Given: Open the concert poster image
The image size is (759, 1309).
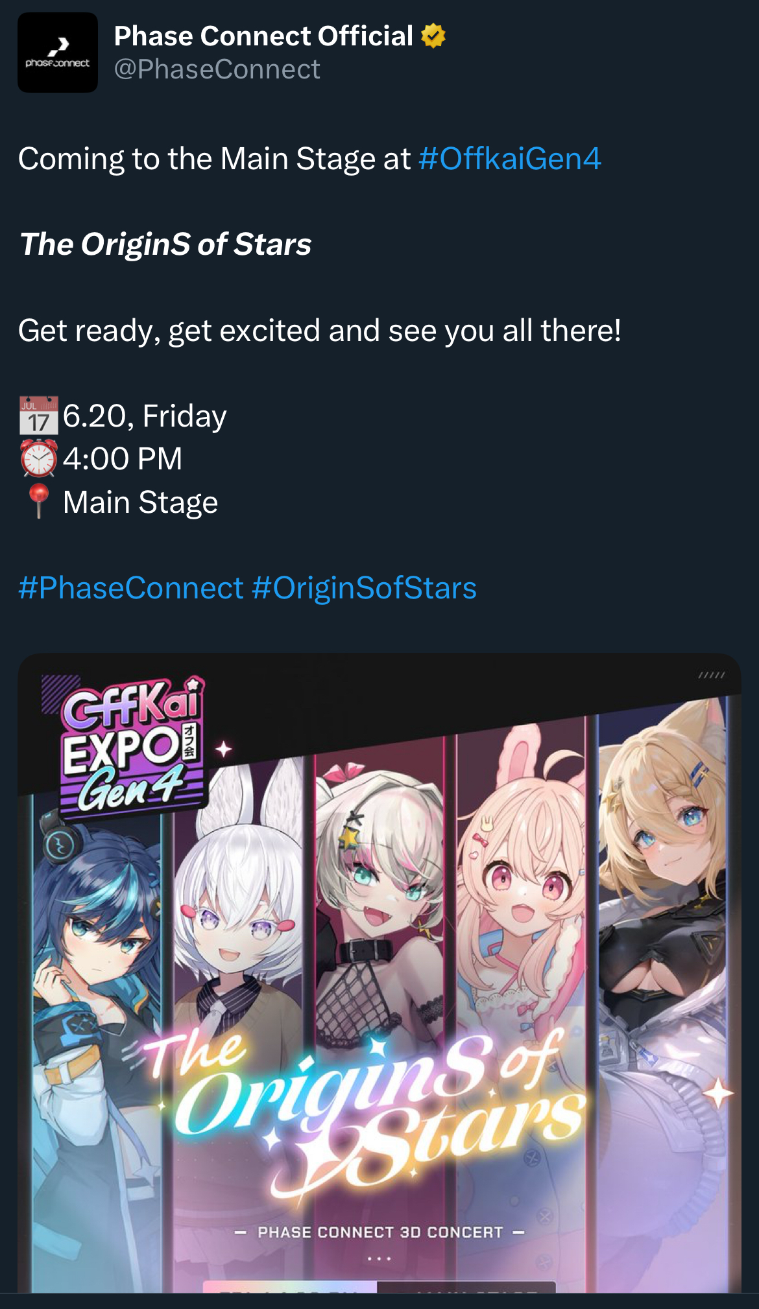Looking at the screenshot, I should [x=379, y=973].
